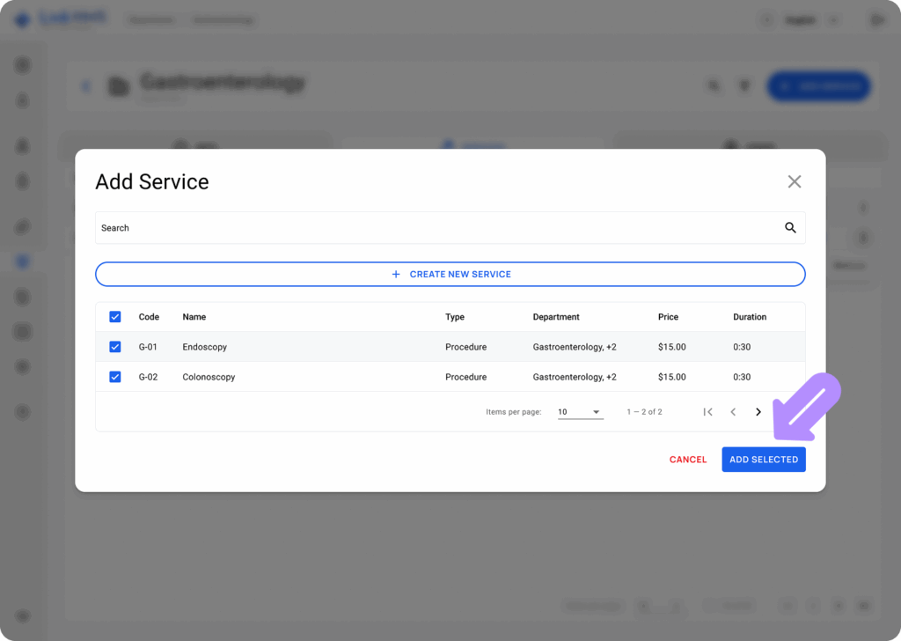Click the Gastroenterology breadcrumb in the top bar
Screen dimensions: 901x641
222,18
